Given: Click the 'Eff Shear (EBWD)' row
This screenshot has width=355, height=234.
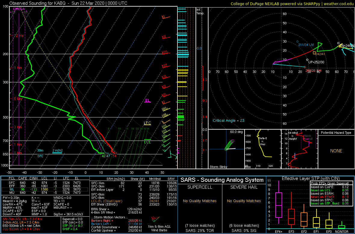Looking at the screenshot, I should [134, 204].
